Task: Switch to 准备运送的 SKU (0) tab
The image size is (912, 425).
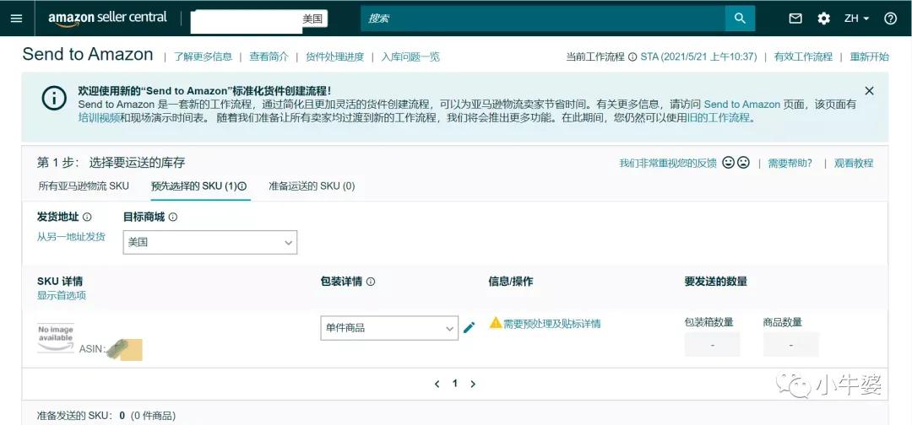Action: point(311,186)
